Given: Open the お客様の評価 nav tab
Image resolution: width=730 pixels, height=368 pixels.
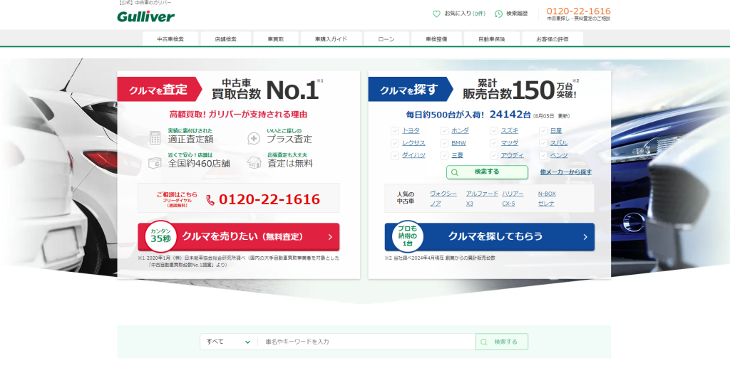Looking at the screenshot, I should tap(552, 39).
